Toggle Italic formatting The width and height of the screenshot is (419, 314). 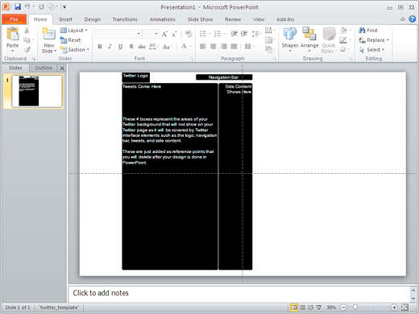(110, 47)
